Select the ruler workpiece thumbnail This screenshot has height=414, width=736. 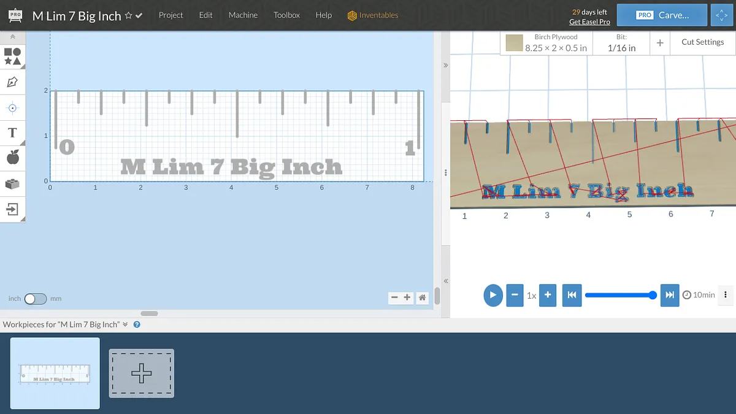(x=55, y=373)
